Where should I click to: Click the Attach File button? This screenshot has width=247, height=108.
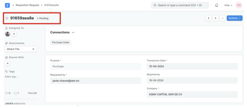pos(21,49)
